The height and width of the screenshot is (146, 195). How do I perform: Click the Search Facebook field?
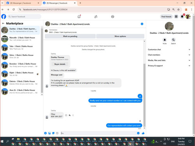[24, 17]
